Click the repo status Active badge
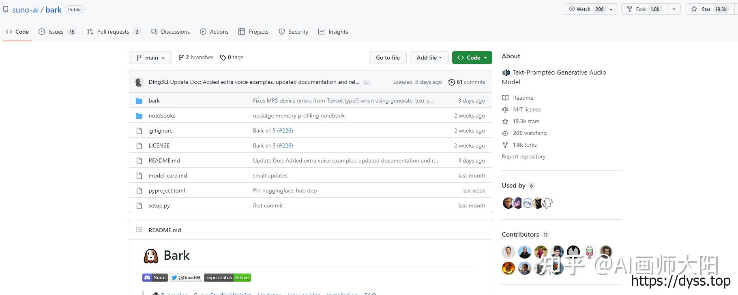 [227, 278]
